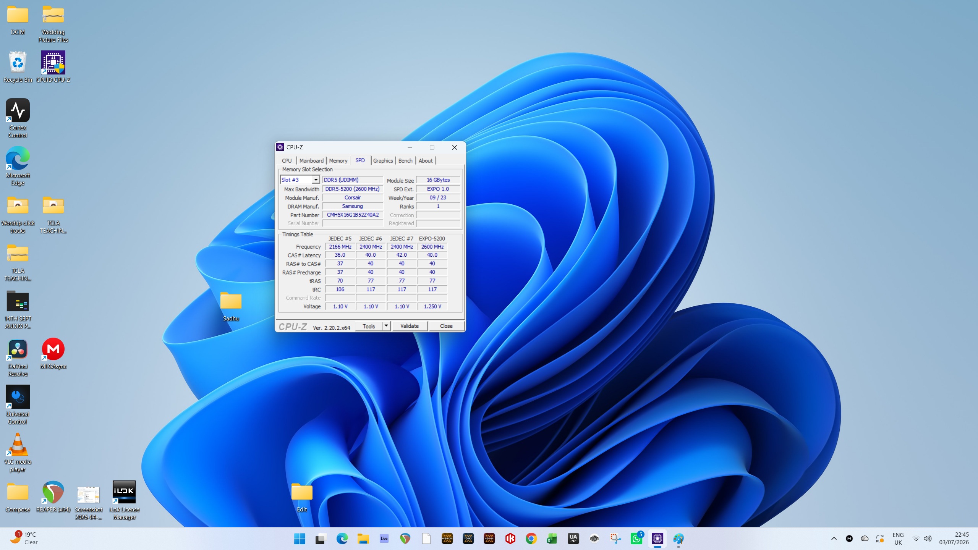978x550 pixels.
Task: Open File Explorer from the taskbar
Action: point(363,539)
